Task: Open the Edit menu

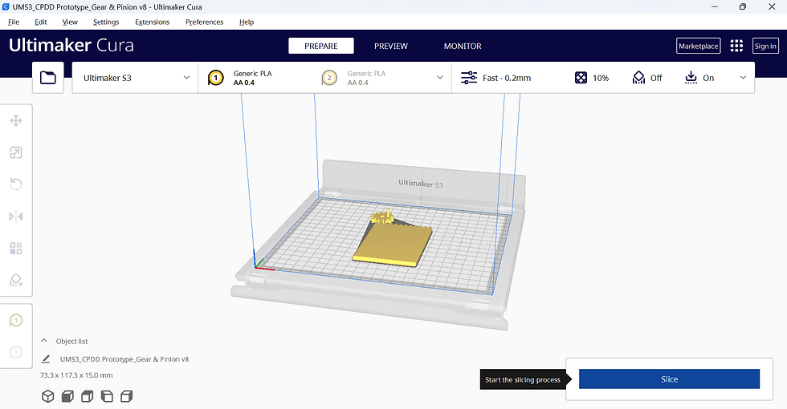Action: coord(41,22)
